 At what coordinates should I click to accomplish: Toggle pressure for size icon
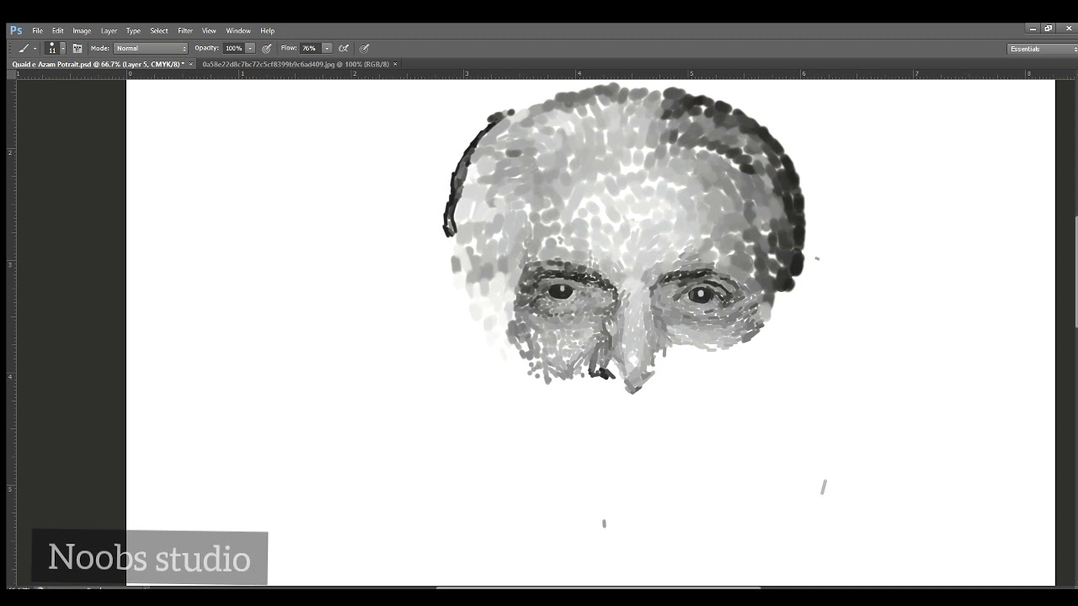click(365, 48)
